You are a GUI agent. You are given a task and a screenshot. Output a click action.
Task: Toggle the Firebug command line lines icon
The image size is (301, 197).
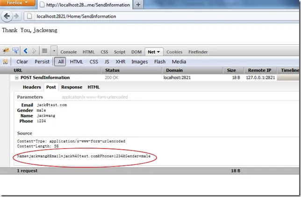pyautogui.click(x=44, y=51)
